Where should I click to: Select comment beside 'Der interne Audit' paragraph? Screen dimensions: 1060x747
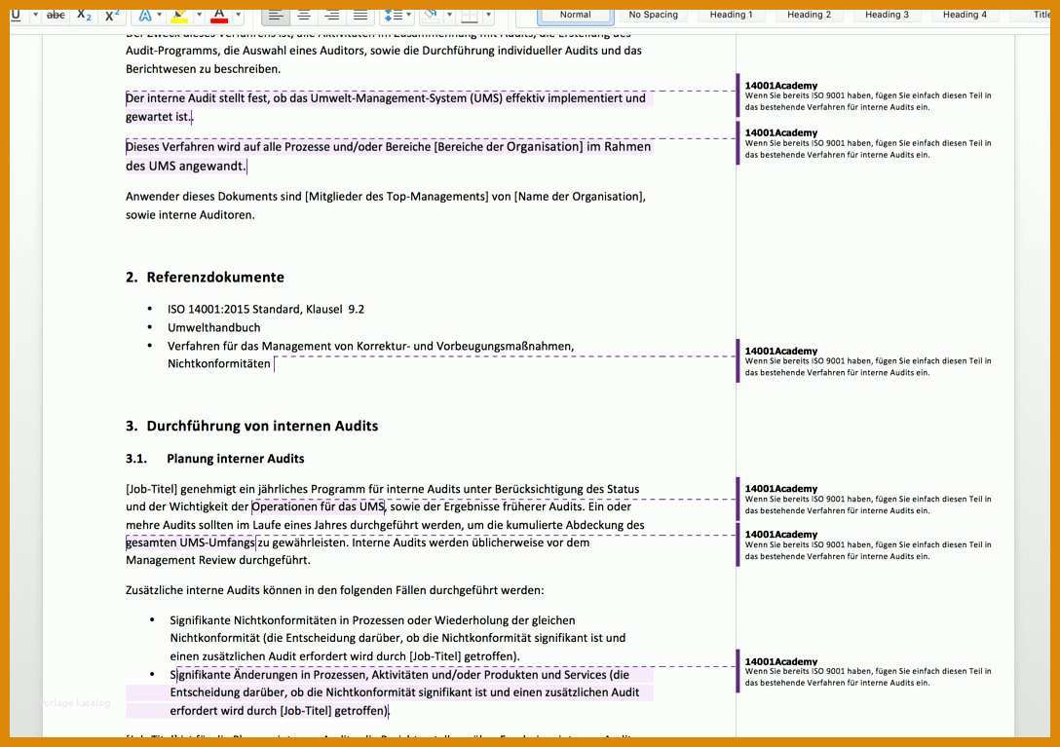(868, 96)
